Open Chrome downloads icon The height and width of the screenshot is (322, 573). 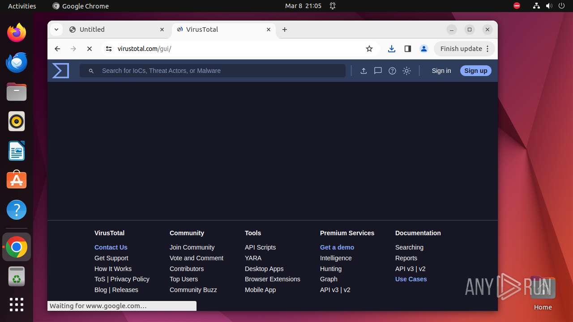[392, 49]
